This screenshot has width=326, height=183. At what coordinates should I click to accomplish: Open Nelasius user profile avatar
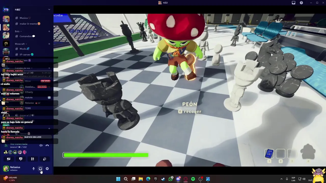(x=6, y=169)
